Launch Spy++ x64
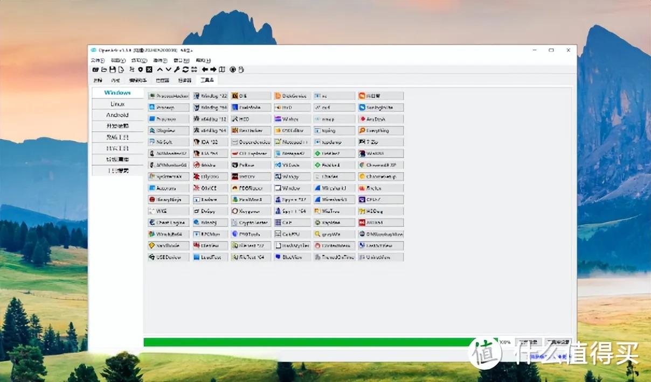 [292, 211]
